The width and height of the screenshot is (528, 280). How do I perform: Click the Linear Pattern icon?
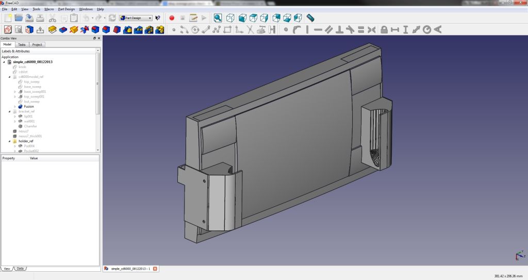(x=138, y=30)
